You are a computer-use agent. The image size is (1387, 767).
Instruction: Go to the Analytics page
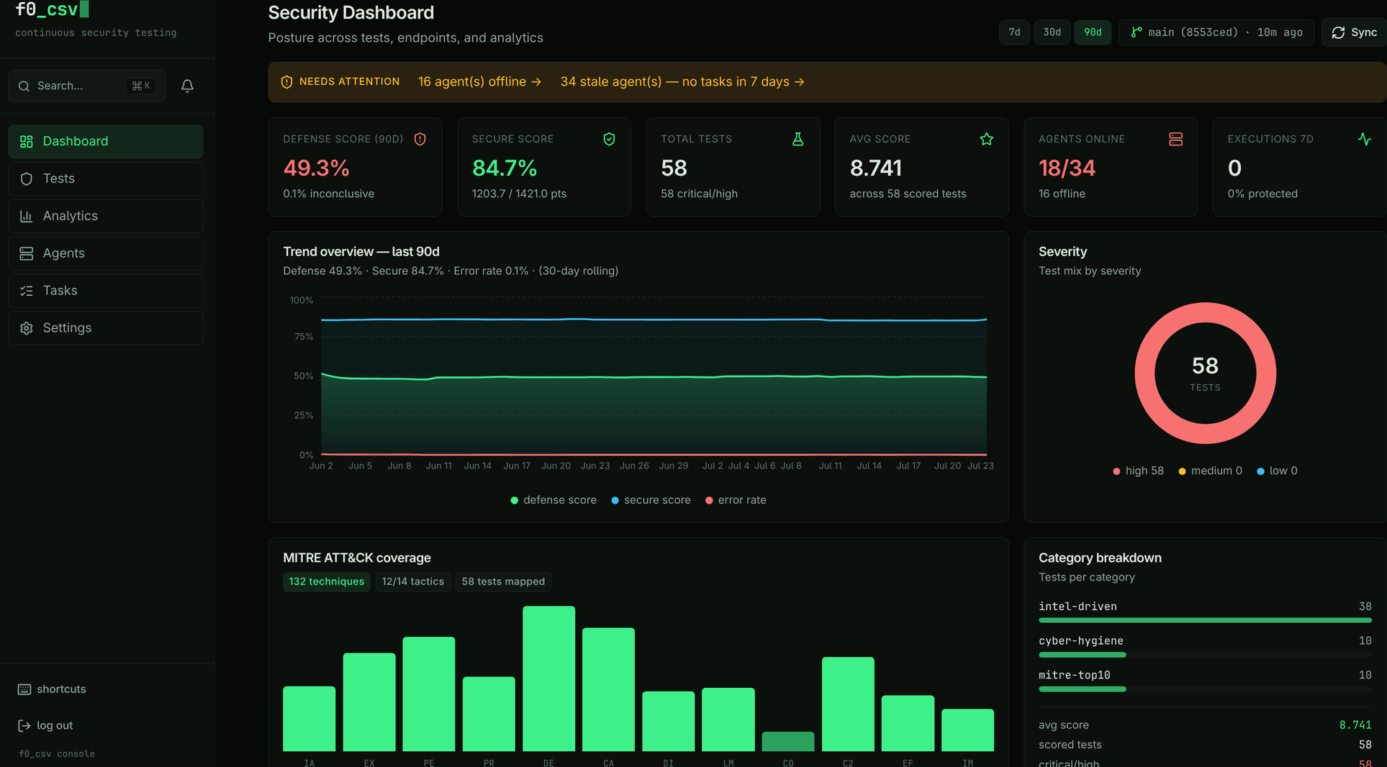pos(106,217)
